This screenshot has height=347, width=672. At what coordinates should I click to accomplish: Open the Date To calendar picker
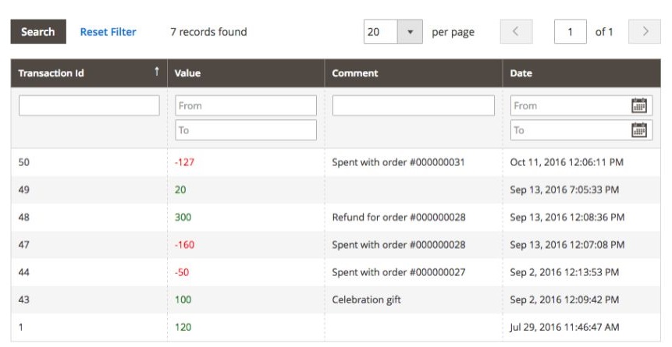click(639, 130)
